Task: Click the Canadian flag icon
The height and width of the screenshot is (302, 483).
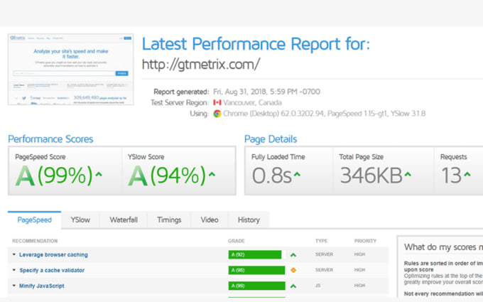Action: (217, 102)
